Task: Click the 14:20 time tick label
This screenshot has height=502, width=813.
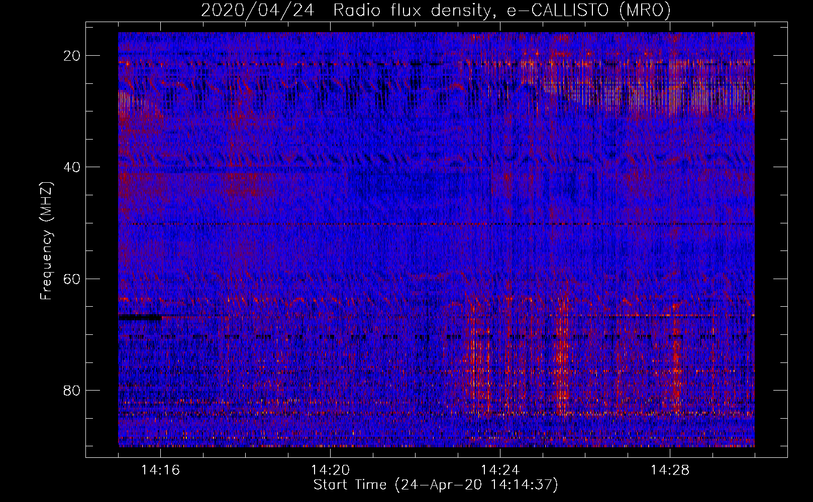Action: (331, 470)
